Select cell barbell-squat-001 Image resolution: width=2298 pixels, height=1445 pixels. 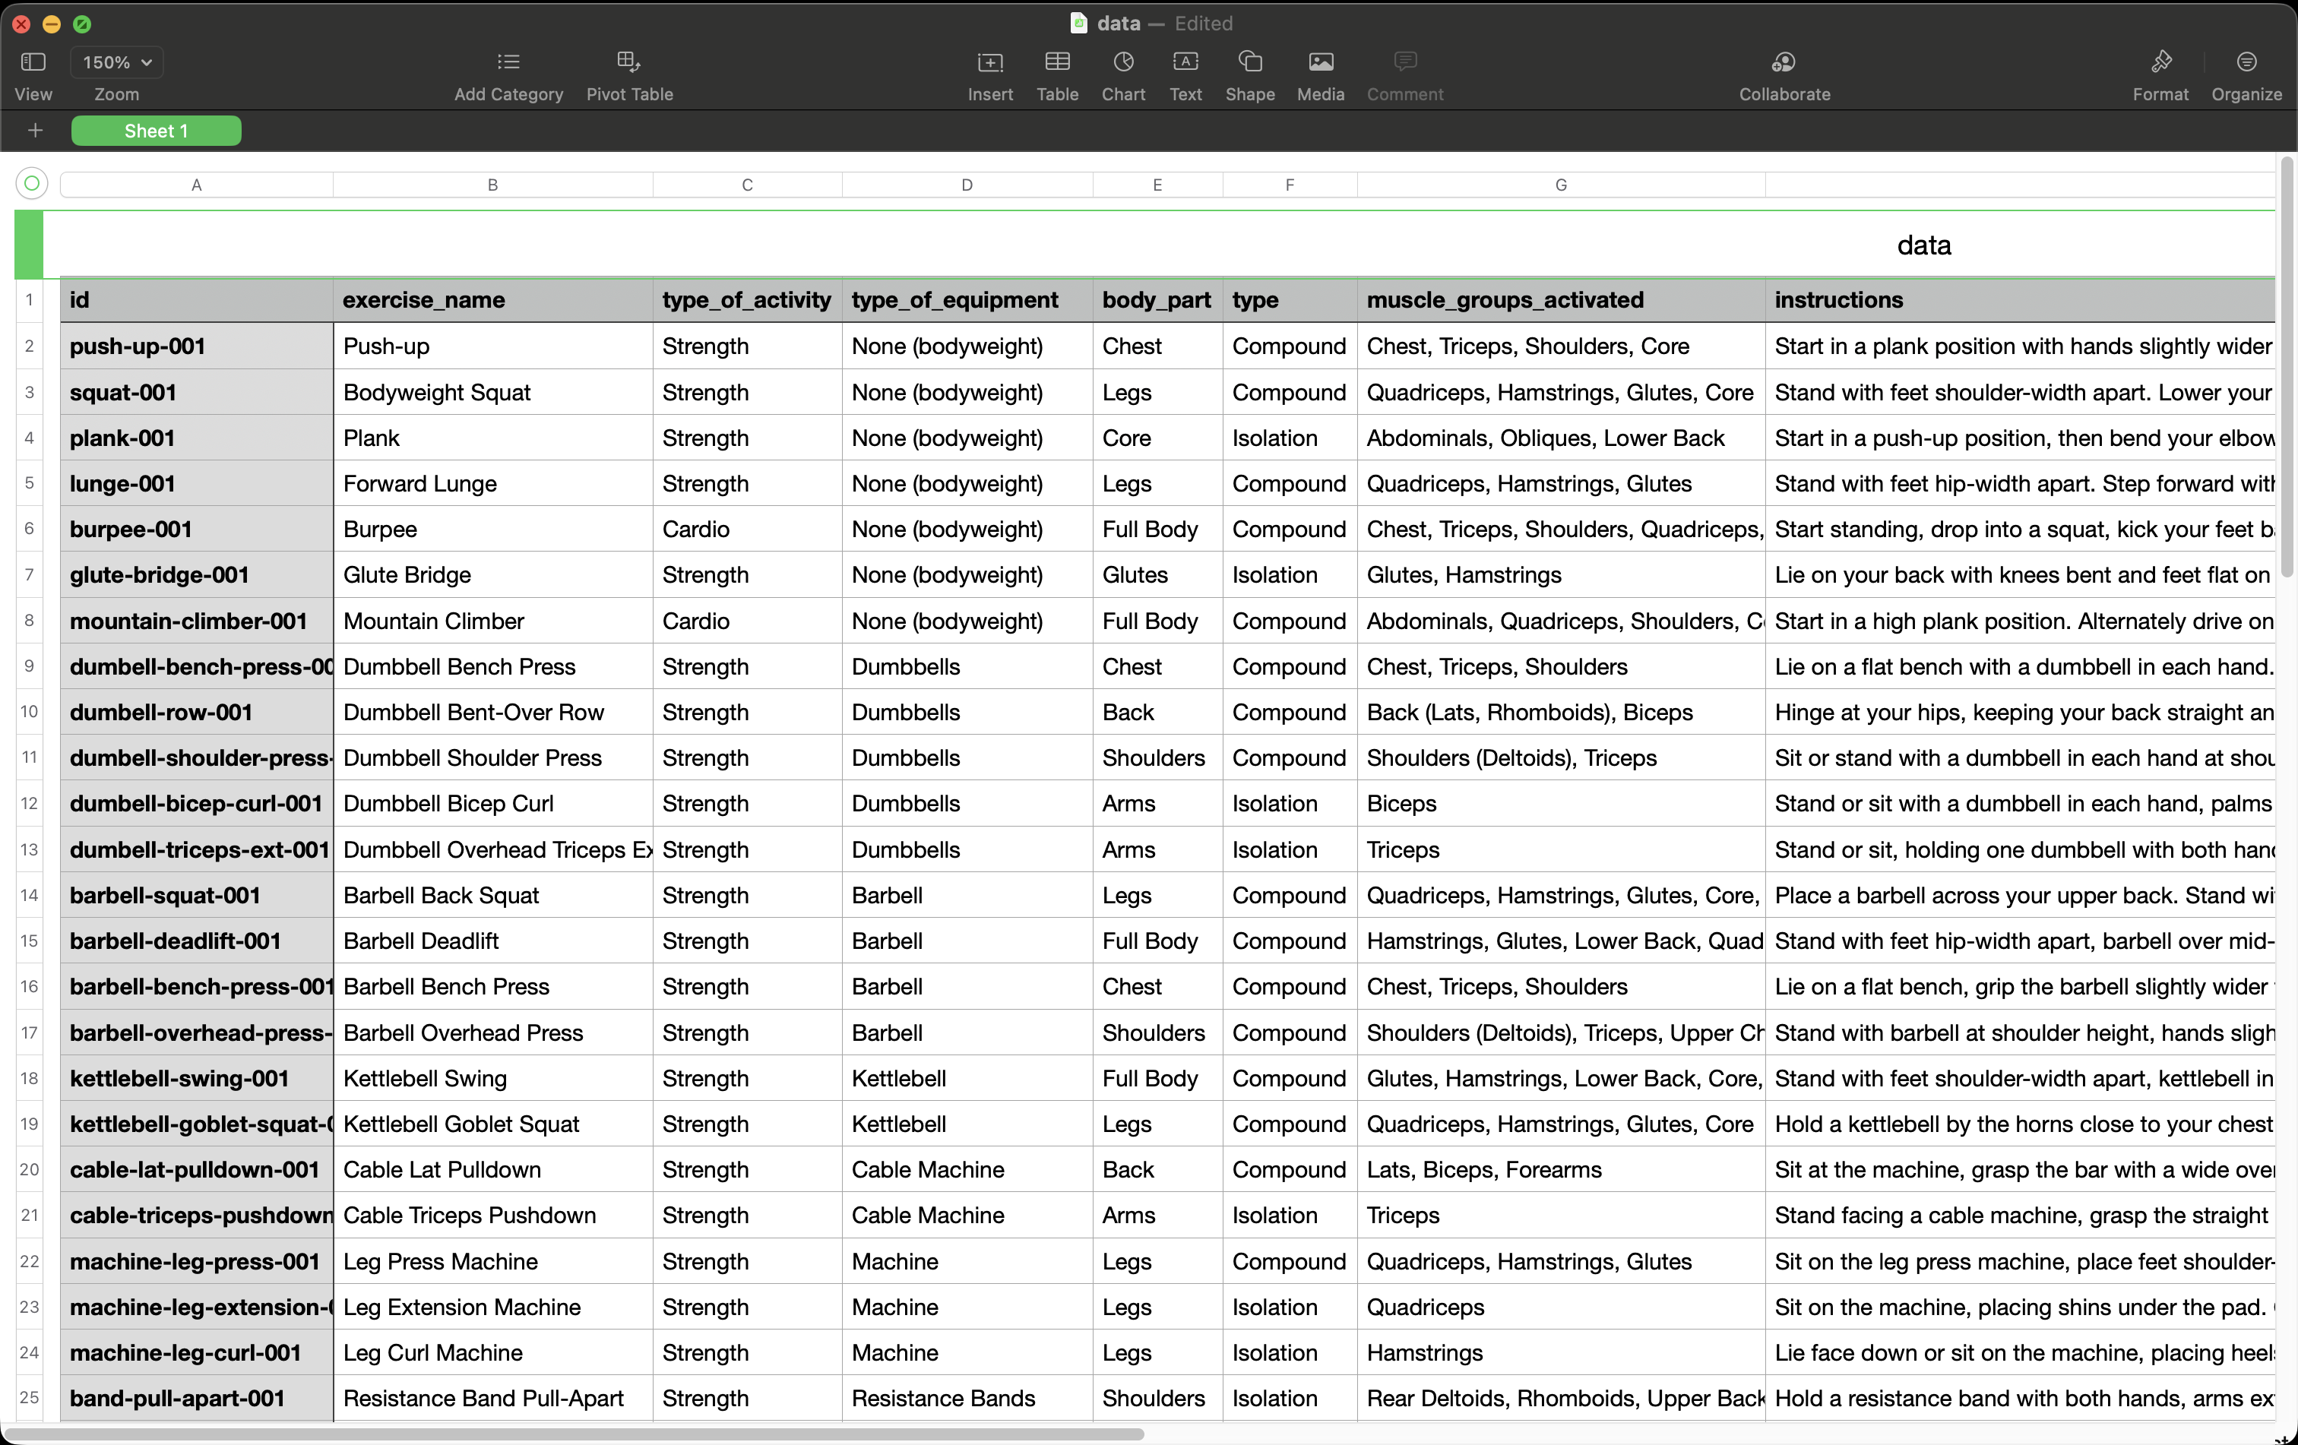[197, 895]
